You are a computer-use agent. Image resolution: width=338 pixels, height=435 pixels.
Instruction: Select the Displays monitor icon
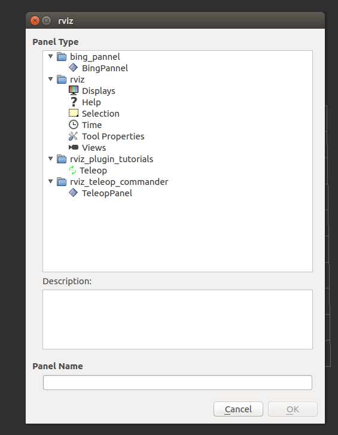pyautogui.click(x=74, y=90)
